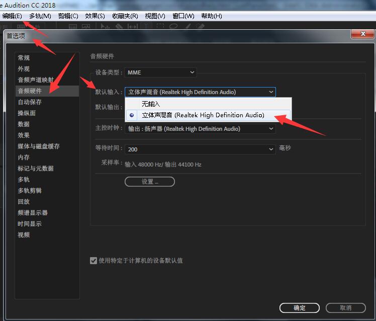Select 标记与元数据 in the preferences list
This screenshot has width=376, height=321.
coord(47,169)
